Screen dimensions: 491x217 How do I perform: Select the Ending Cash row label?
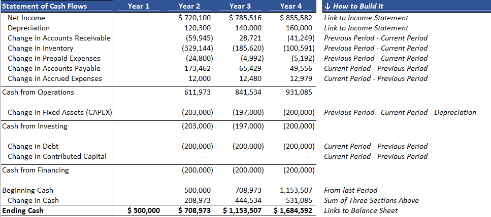tap(23, 210)
